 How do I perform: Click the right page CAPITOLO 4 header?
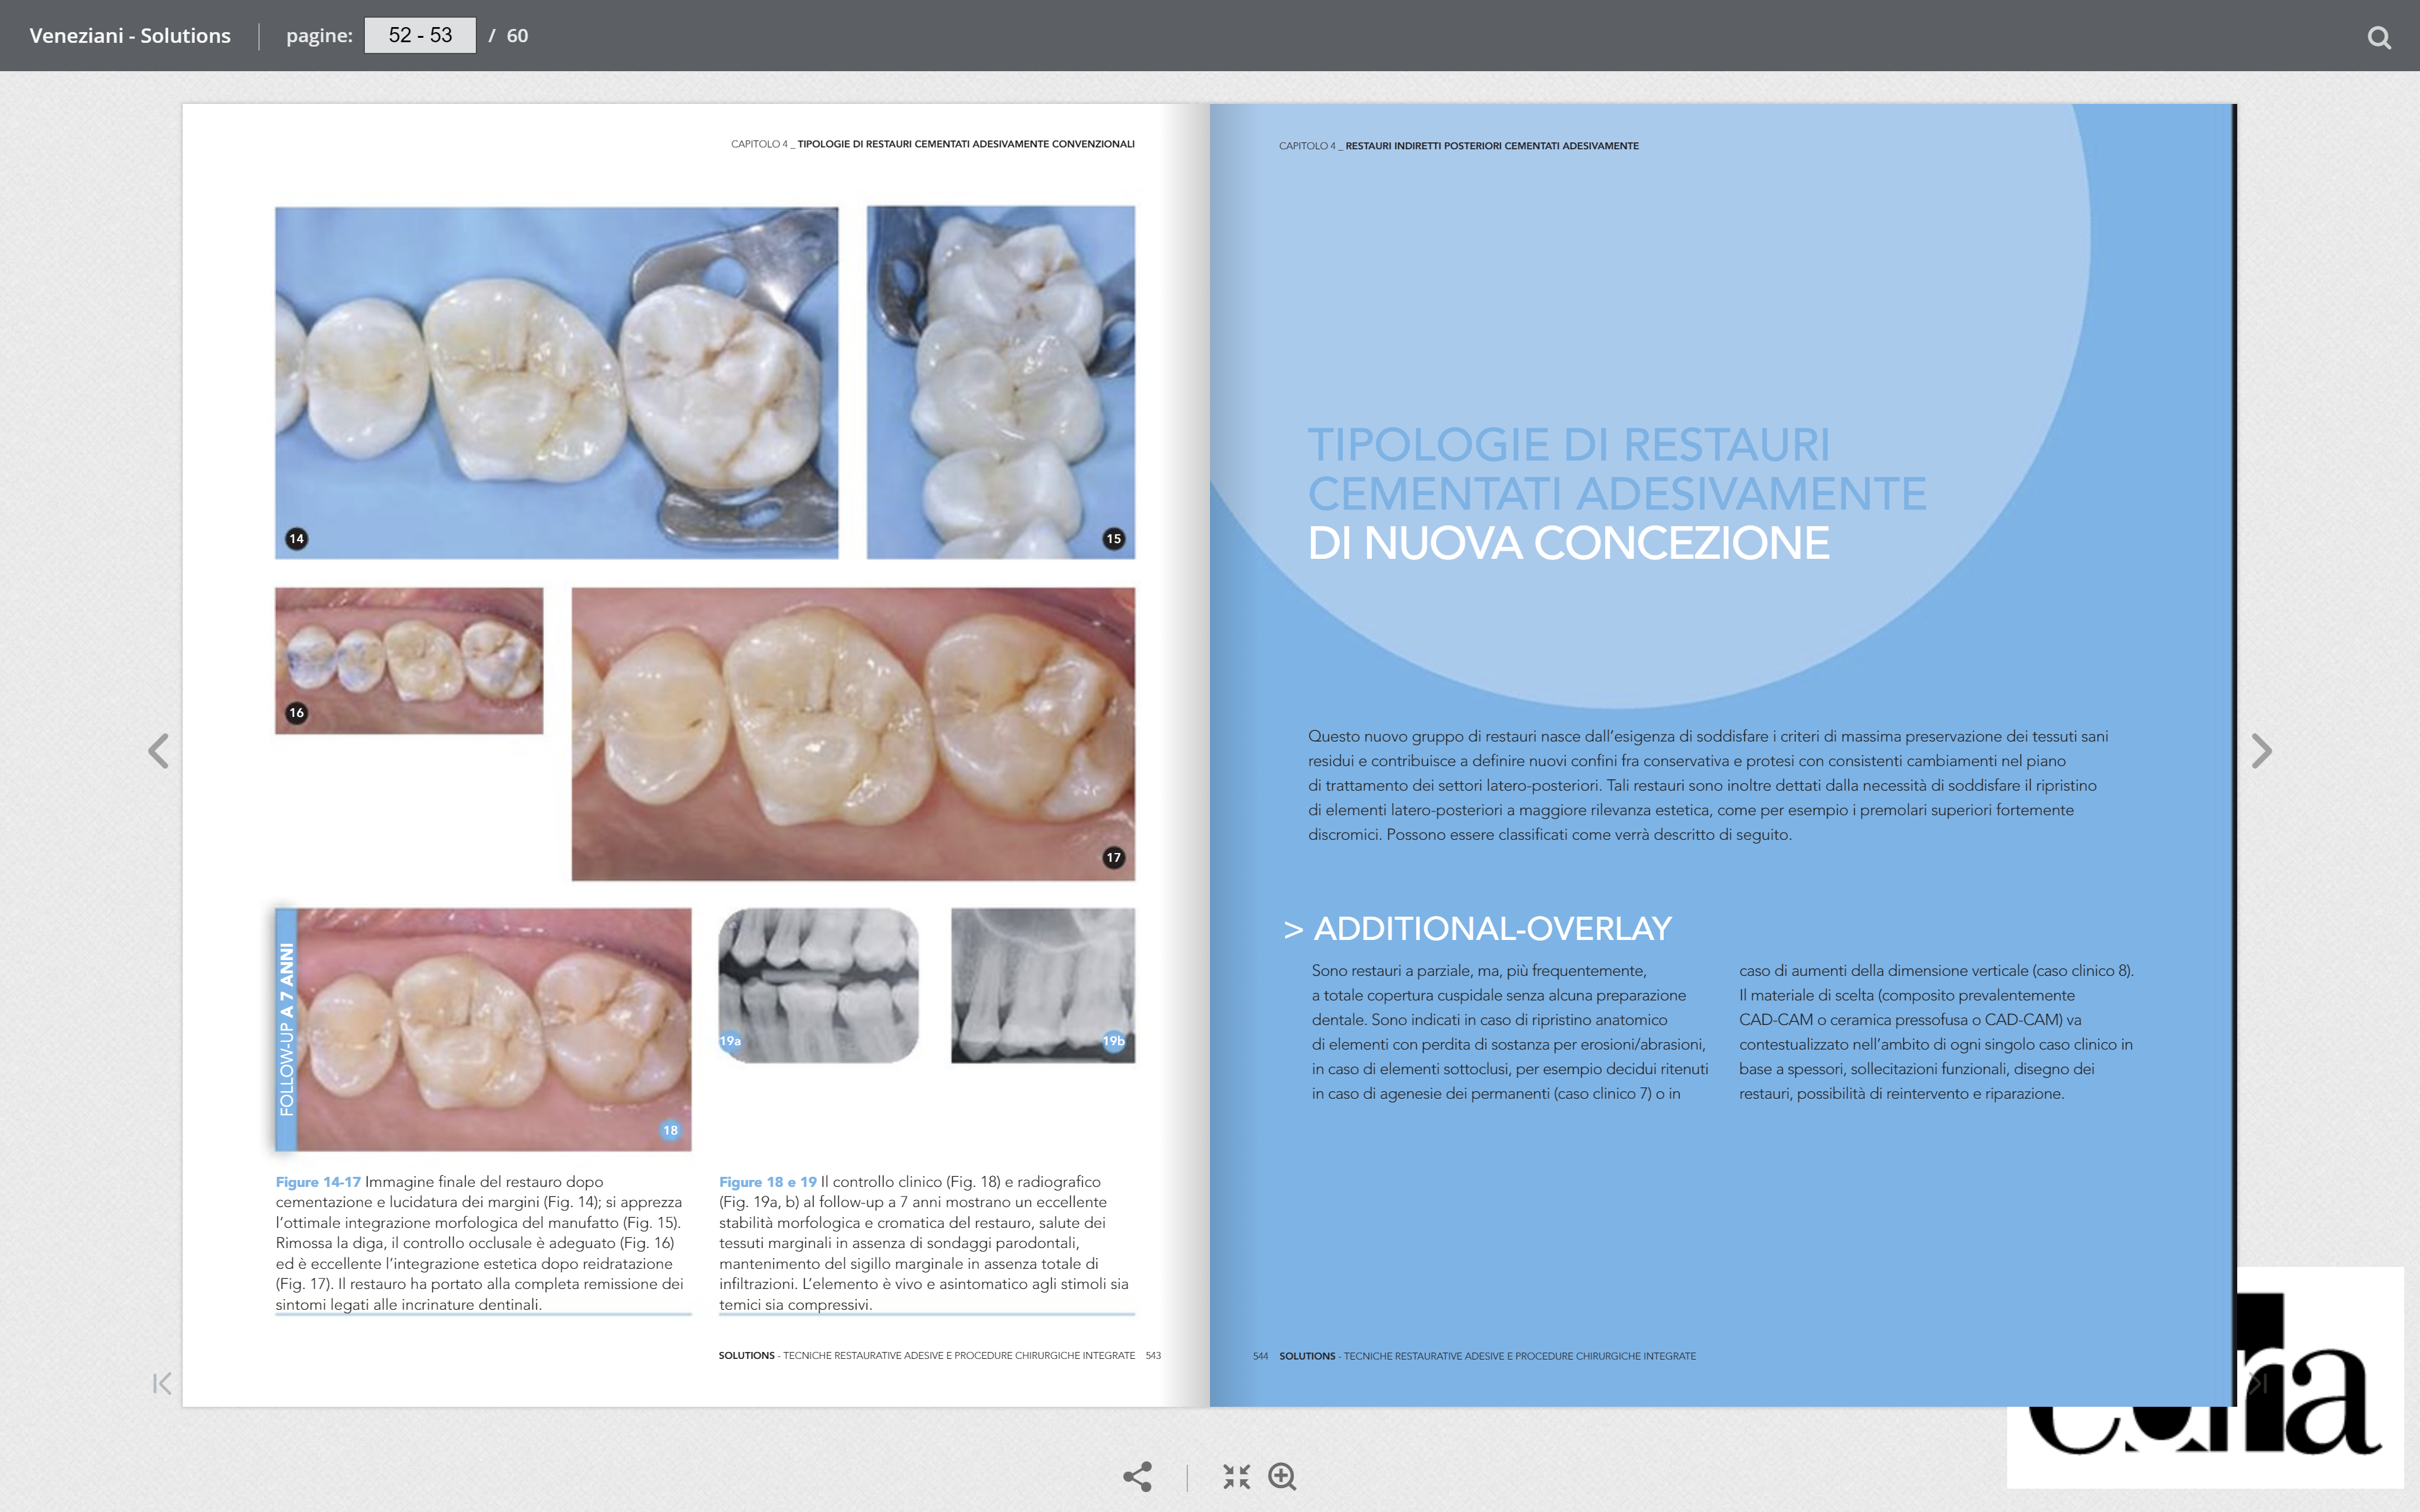[x=1458, y=146]
